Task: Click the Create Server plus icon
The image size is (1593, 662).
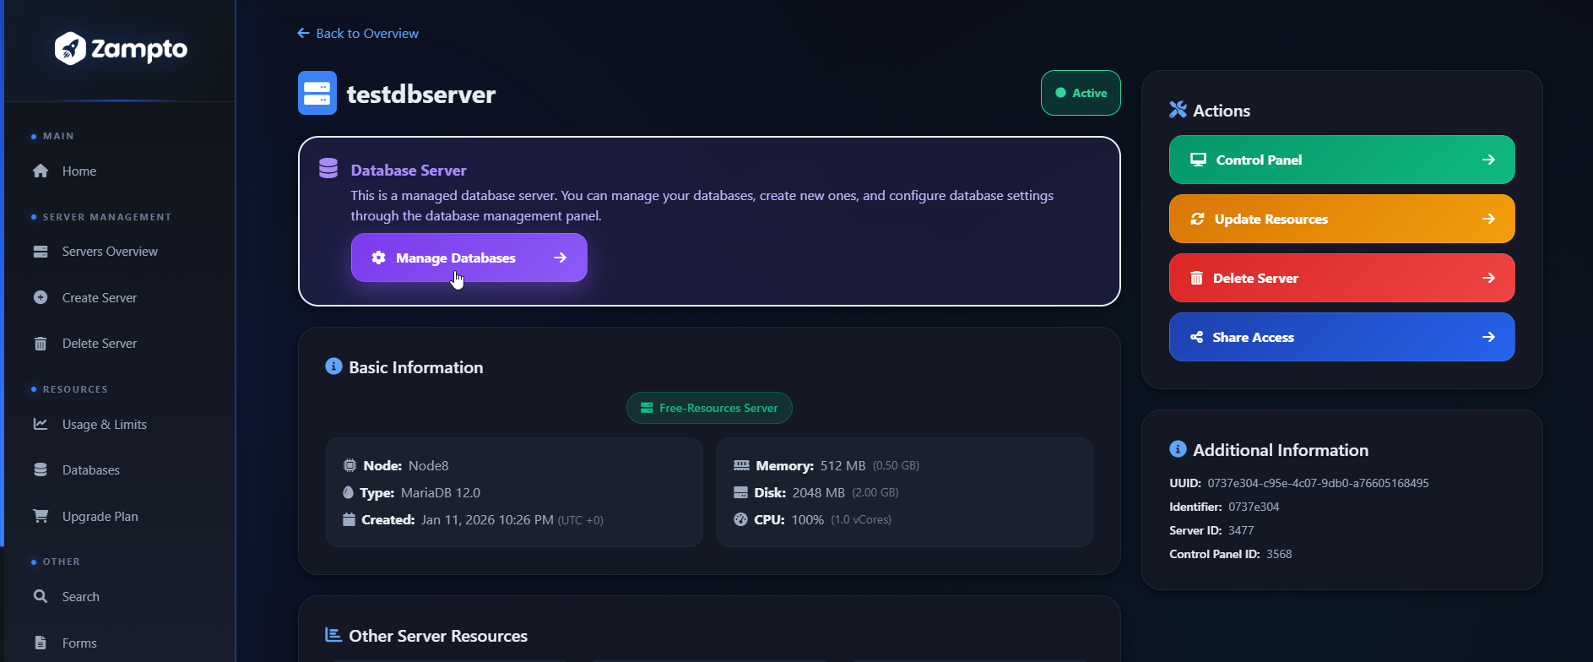Action: (x=41, y=297)
